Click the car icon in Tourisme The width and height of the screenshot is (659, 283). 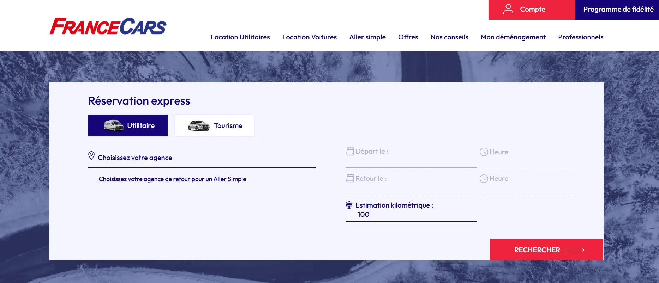[199, 126]
